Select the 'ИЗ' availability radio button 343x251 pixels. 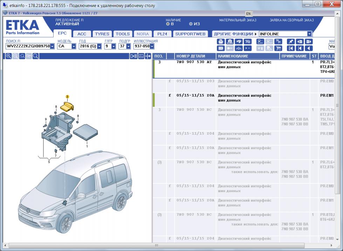(x=191, y=24)
